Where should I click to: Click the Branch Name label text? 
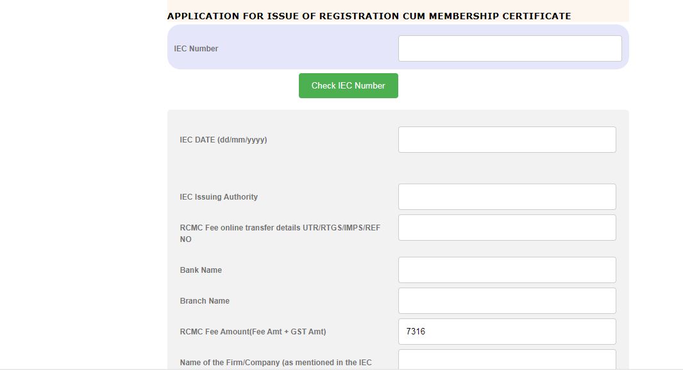pos(205,301)
